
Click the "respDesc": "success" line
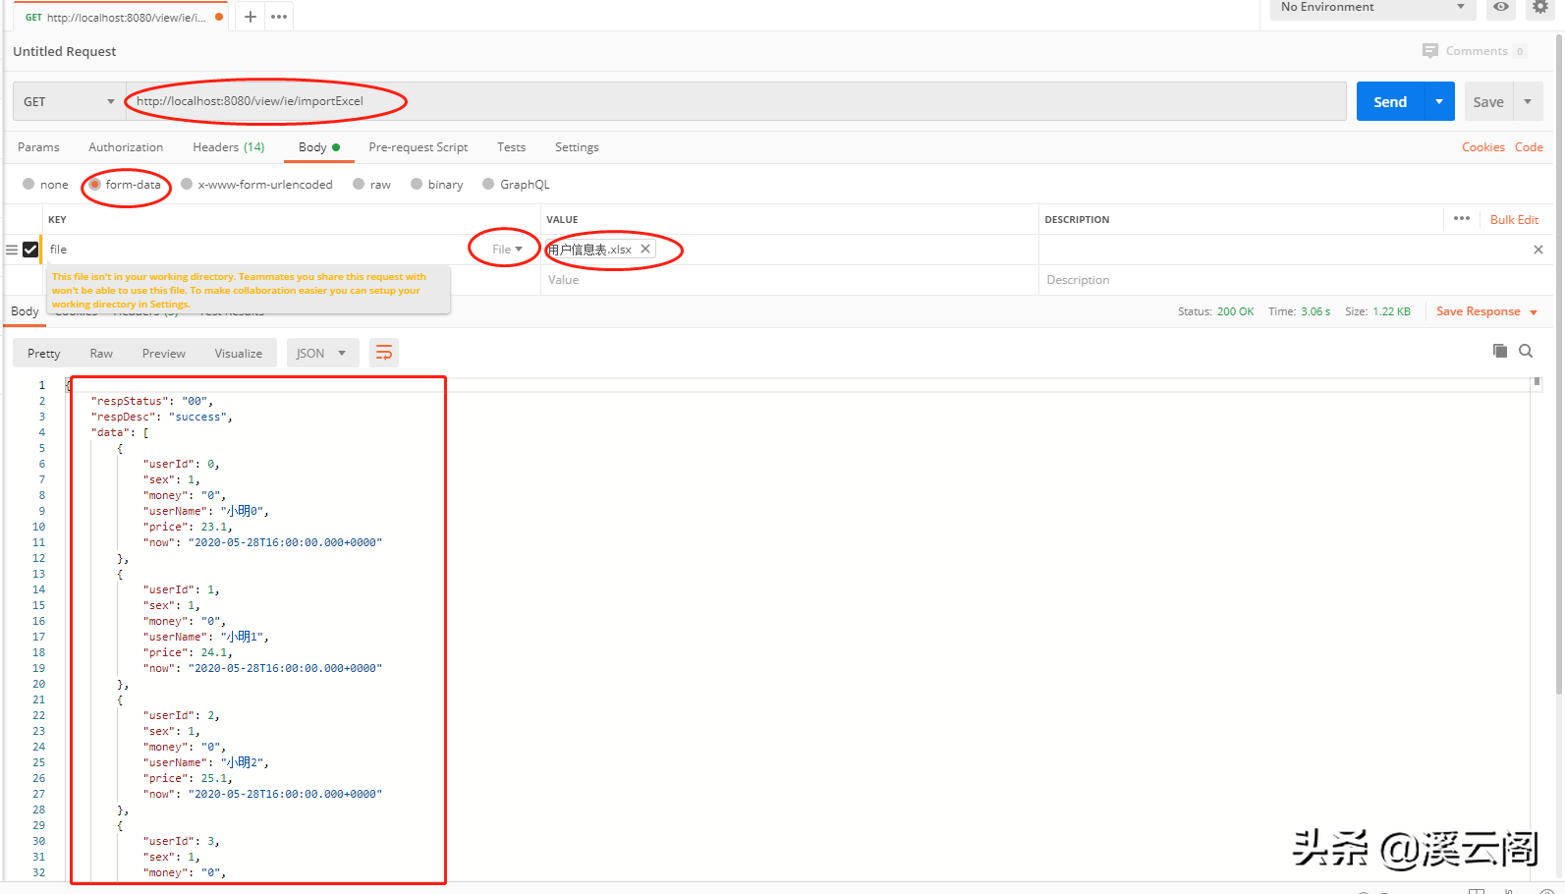point(162,417)
